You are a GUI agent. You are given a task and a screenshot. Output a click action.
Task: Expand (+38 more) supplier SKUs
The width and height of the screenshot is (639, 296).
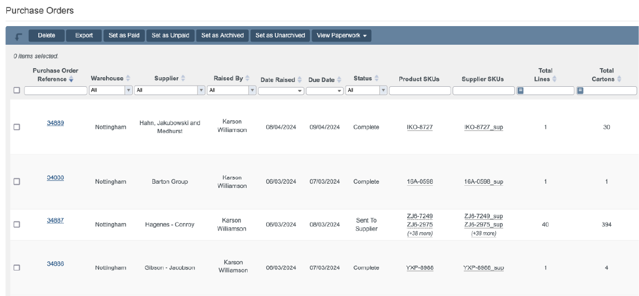(484, 234)
